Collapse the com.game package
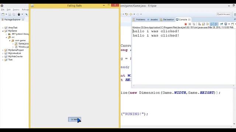Screen dimensions: 236x132 (x=10, y=41)
